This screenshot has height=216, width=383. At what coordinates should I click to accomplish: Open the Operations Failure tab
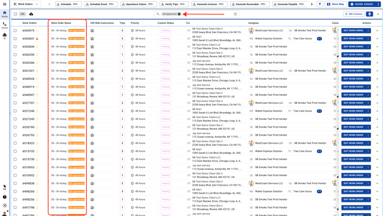[138, 4]
